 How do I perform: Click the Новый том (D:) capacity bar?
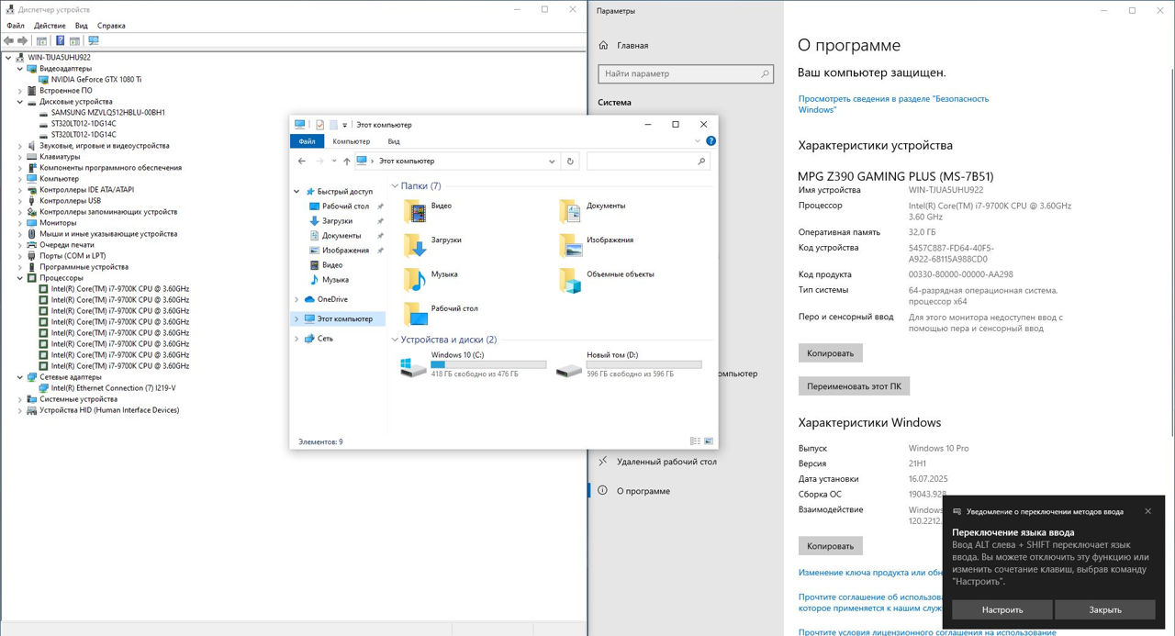(x=643, y=364)
